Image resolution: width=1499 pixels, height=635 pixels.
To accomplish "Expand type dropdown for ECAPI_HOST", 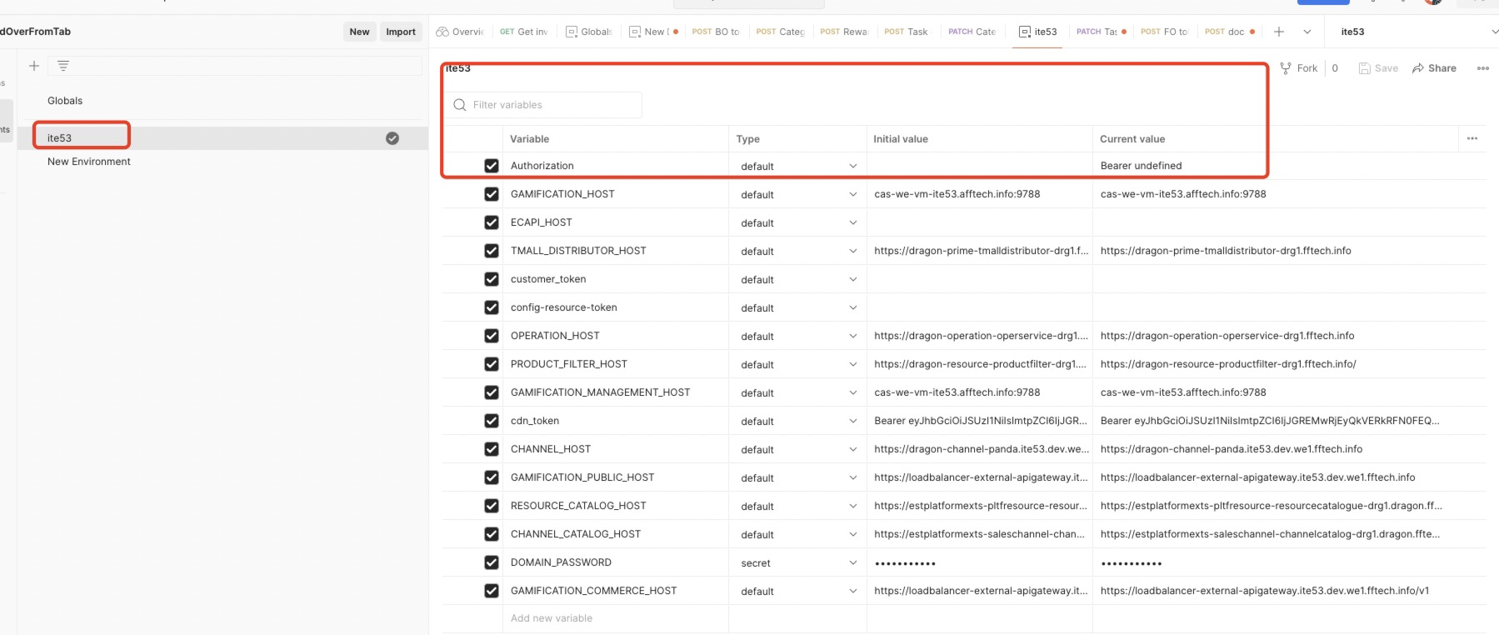I will [x=852, y=223].
